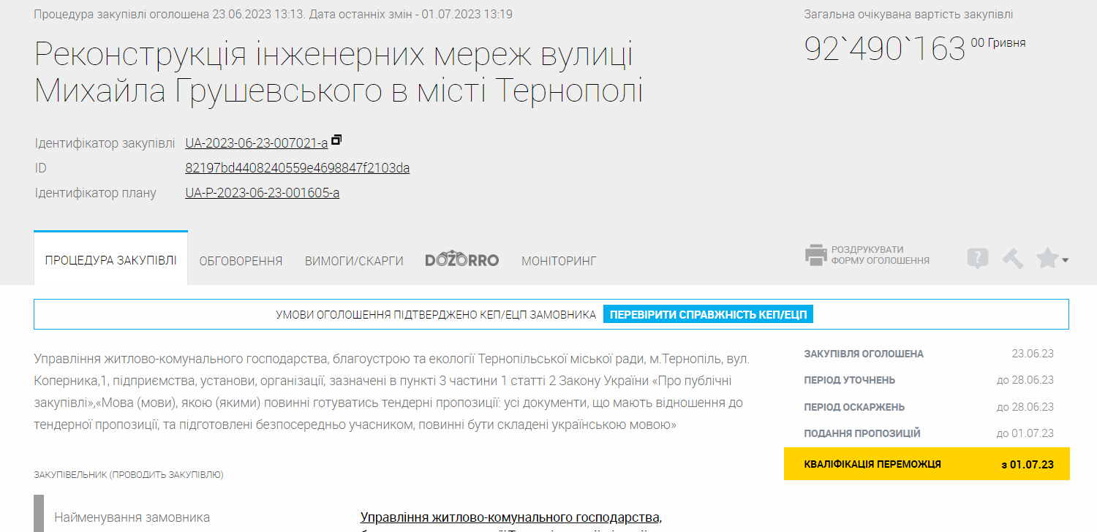Click the copy icon beside tender identifier
Image resolution: width=1097 pixels, height=532 pixels.
pyautogui.click(x=336, y=140)
